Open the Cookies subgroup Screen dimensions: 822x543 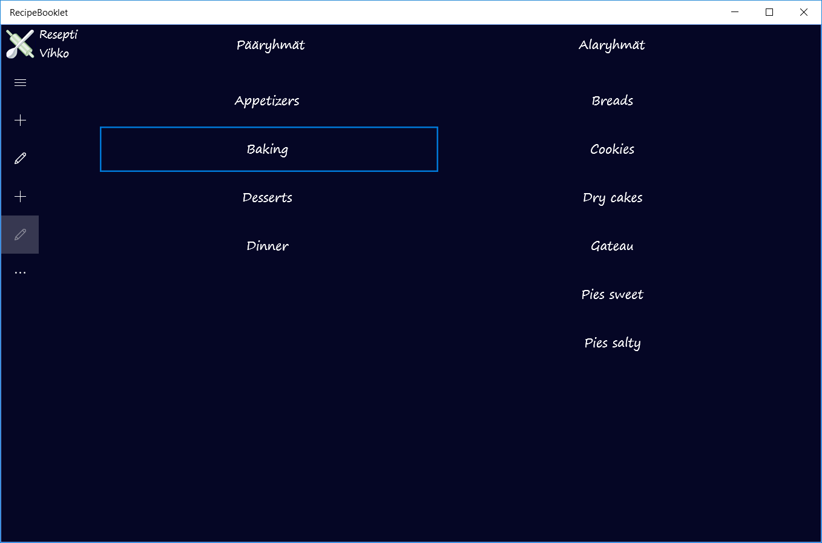pyautogui.click(x=612, y=149)
